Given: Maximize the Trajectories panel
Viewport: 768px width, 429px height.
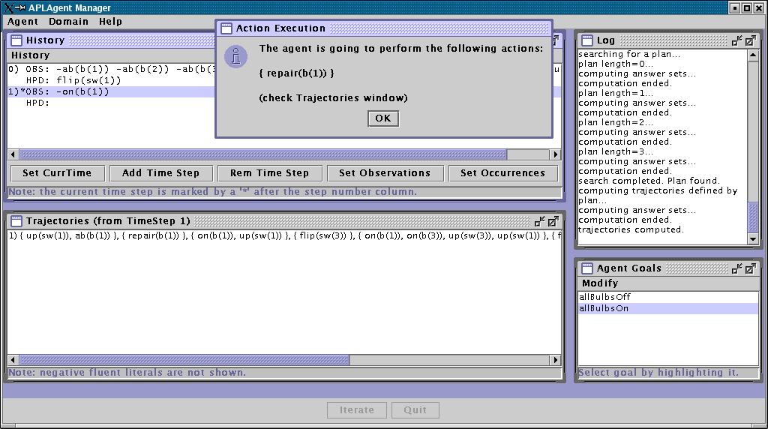Looking at the screenshot, I should point(553,221).
